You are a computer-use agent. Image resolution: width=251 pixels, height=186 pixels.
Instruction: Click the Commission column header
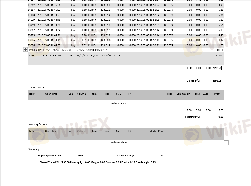[x=183, y=94]
